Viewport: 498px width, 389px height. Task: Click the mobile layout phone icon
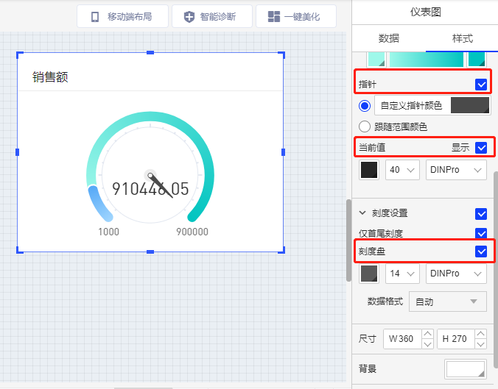pos(94,16)
